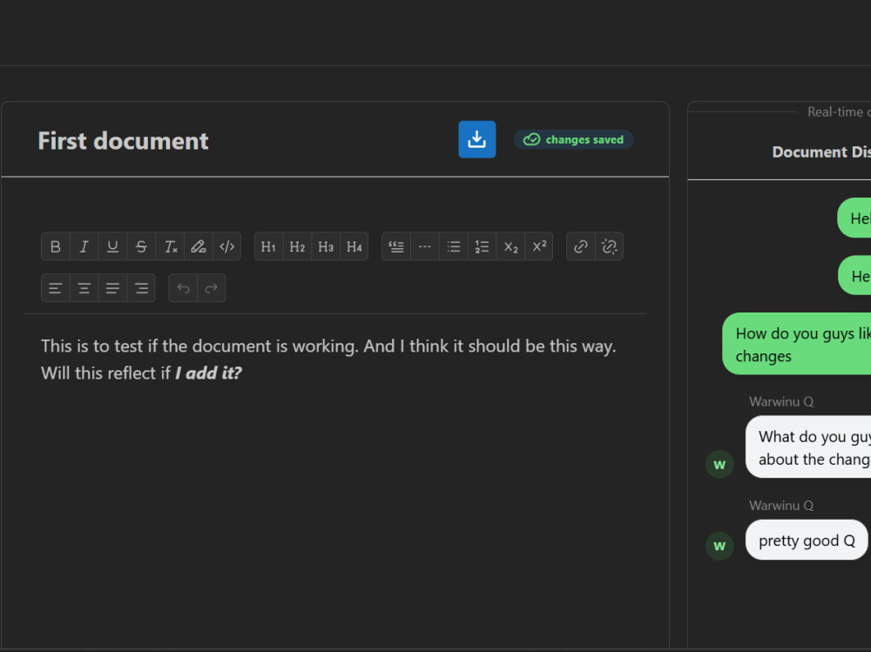This screenshot has width=871, height=652.
Task: Click the 'How do you guys' chat bubble
Action: pos(797,344)
